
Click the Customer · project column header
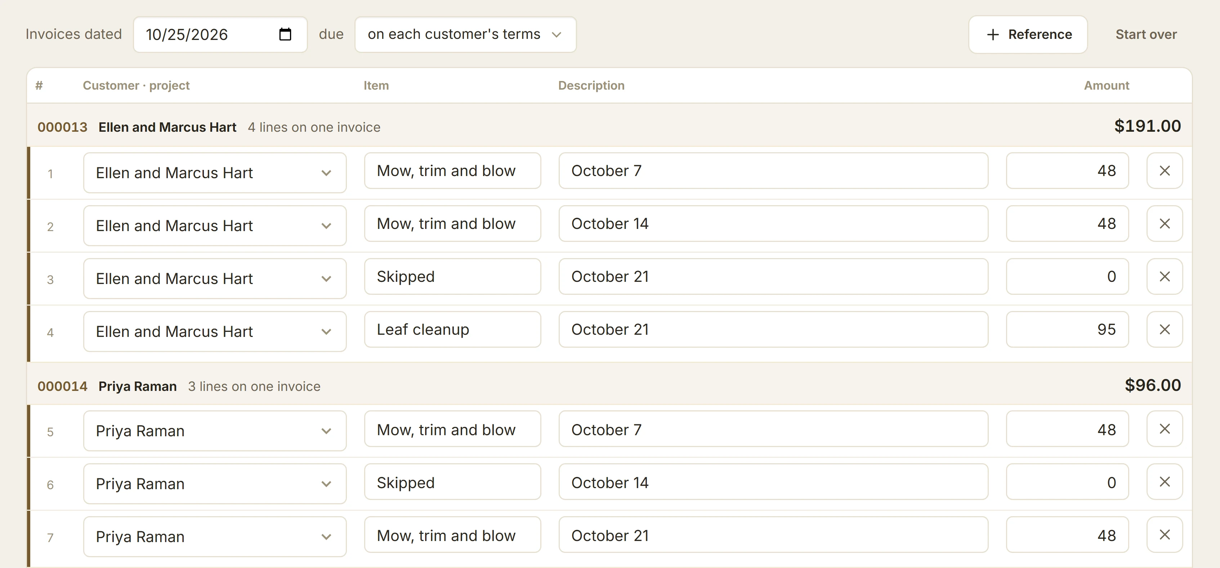tap(136, 86)
